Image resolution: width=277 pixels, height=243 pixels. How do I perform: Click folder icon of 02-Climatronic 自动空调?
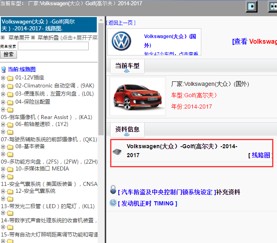point(10,86)
